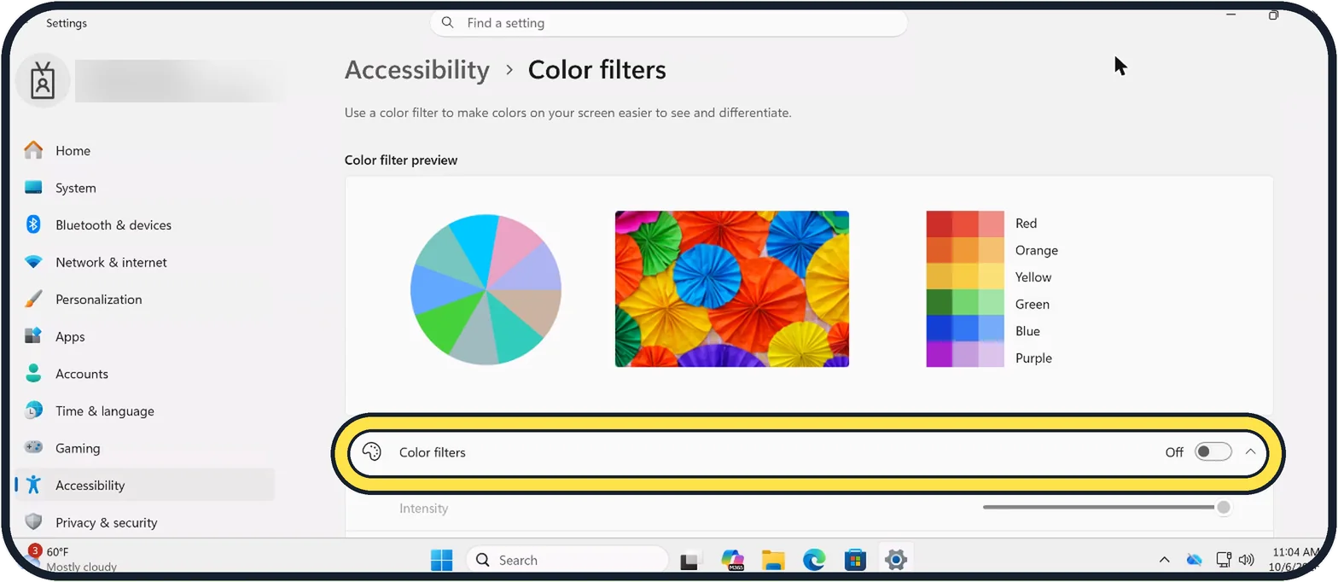Click the Orange label in the palette
Image resolution: width=1338 pixels, height=582 pixels.
coord(1037,250)
